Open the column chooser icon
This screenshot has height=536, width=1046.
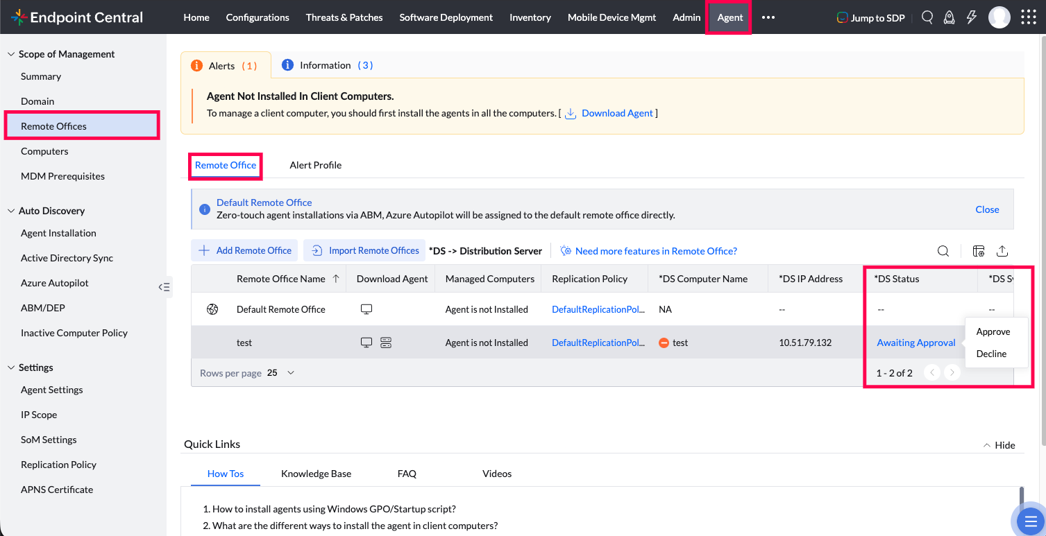[x=979, y=251]
